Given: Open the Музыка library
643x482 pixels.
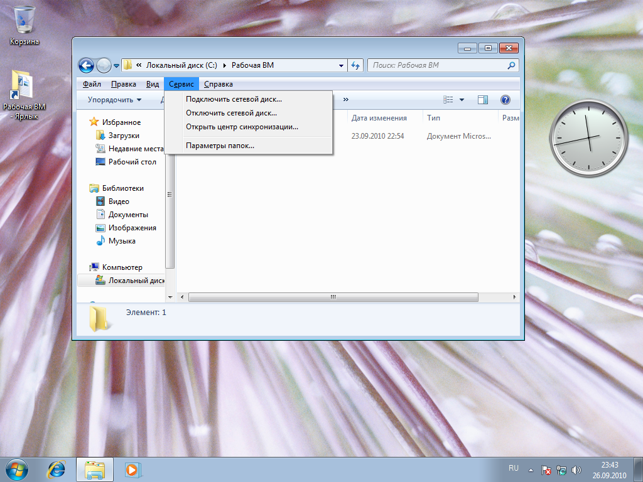Looking at the screenshot, I should [122, 240].
